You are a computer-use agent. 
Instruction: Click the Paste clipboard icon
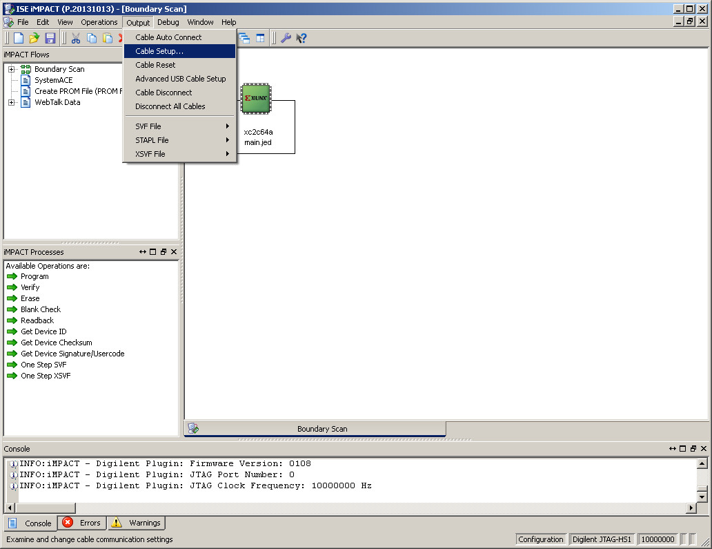(x=108, y=38)
